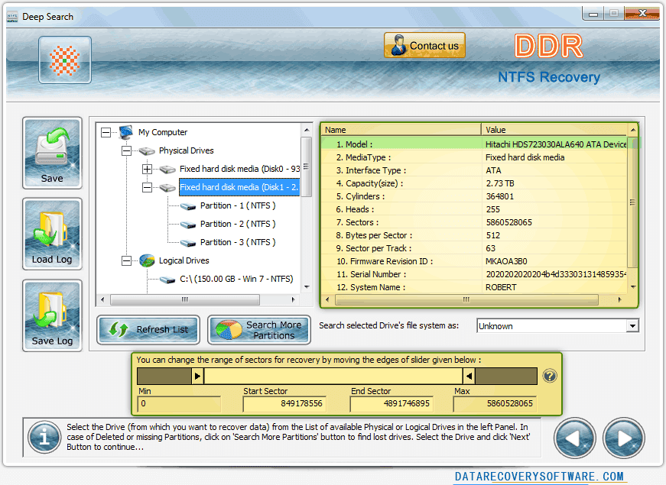Click the info icon beside instructions

pyautogui.click(x=44, y=437)
